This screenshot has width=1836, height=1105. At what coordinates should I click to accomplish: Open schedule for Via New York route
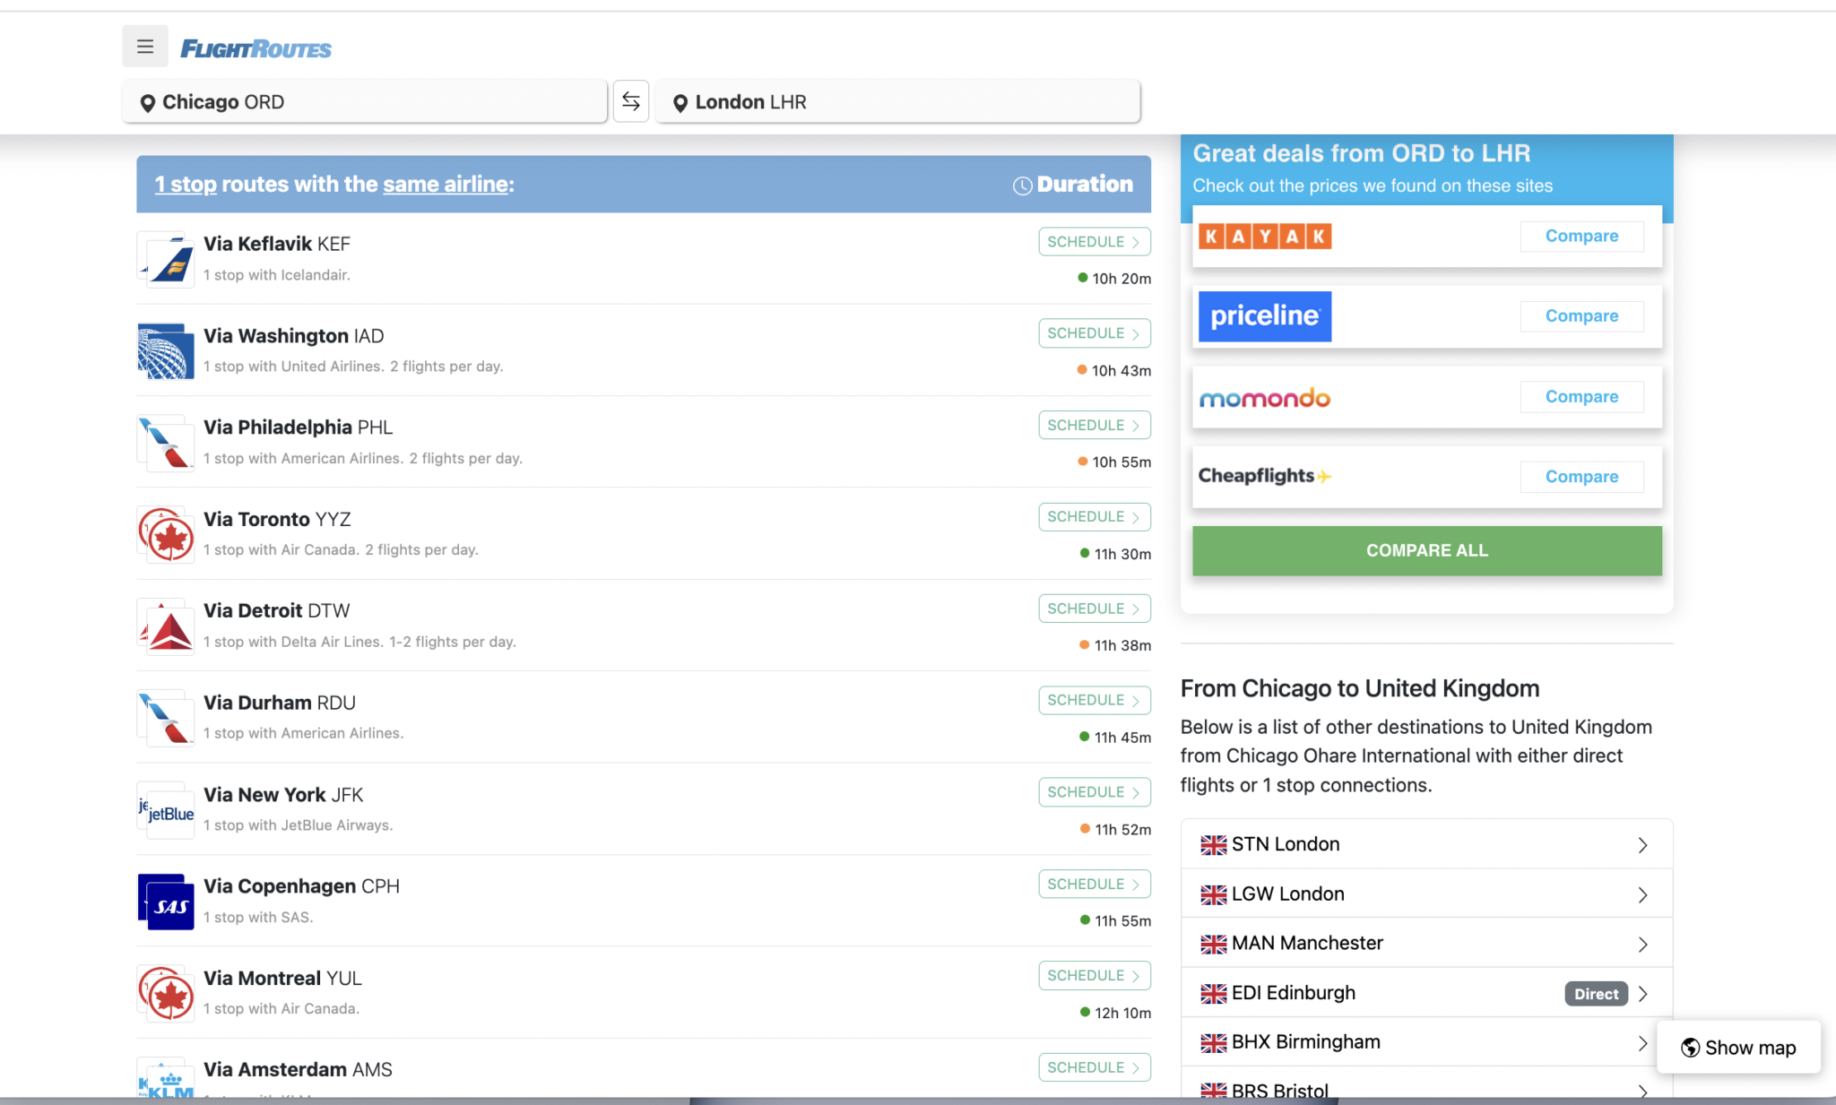[x=1094, y=792]
